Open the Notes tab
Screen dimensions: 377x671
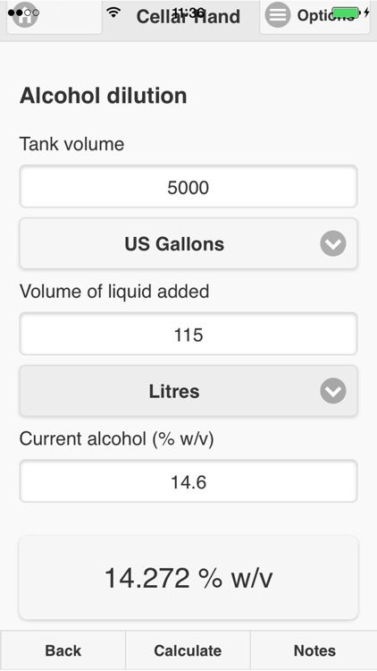point(314,650)
